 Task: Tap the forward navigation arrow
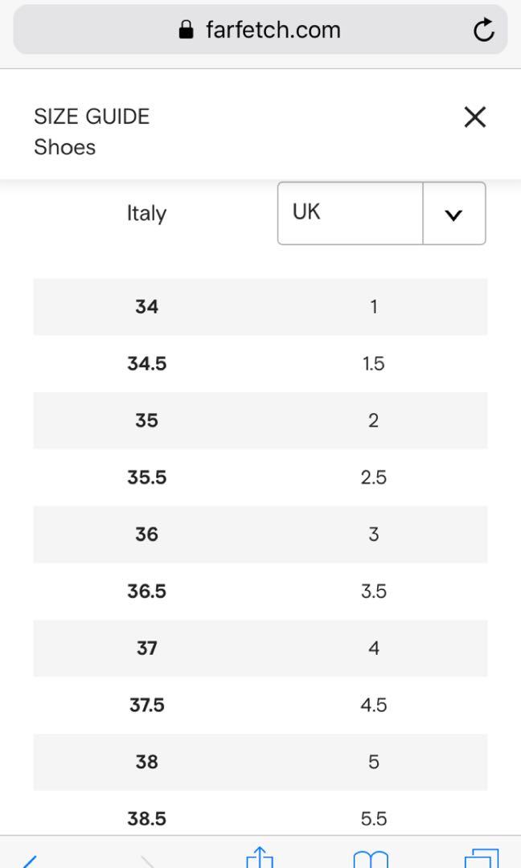point(148,861)
